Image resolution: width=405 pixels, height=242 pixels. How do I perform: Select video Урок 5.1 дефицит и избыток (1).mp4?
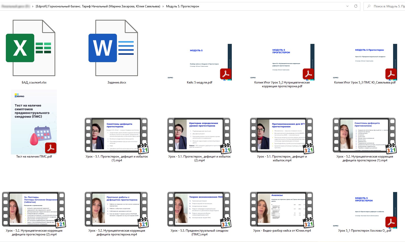coord(117,135)
